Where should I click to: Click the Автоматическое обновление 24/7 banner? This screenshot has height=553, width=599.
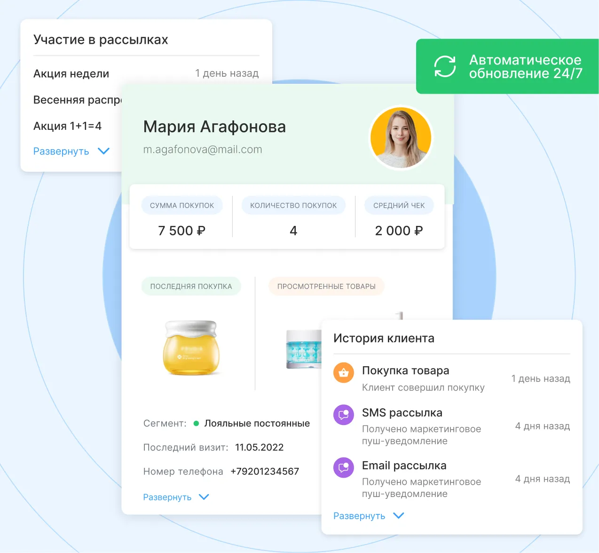click(x=507, y=66)
